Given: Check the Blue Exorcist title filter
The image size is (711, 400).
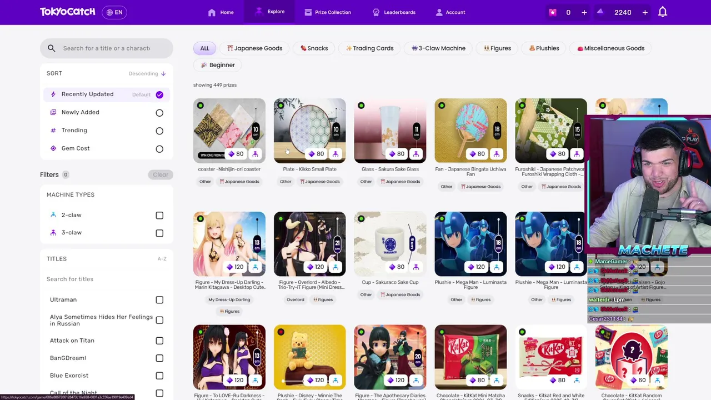Looking at the screenshot, I should pos(159,376).
